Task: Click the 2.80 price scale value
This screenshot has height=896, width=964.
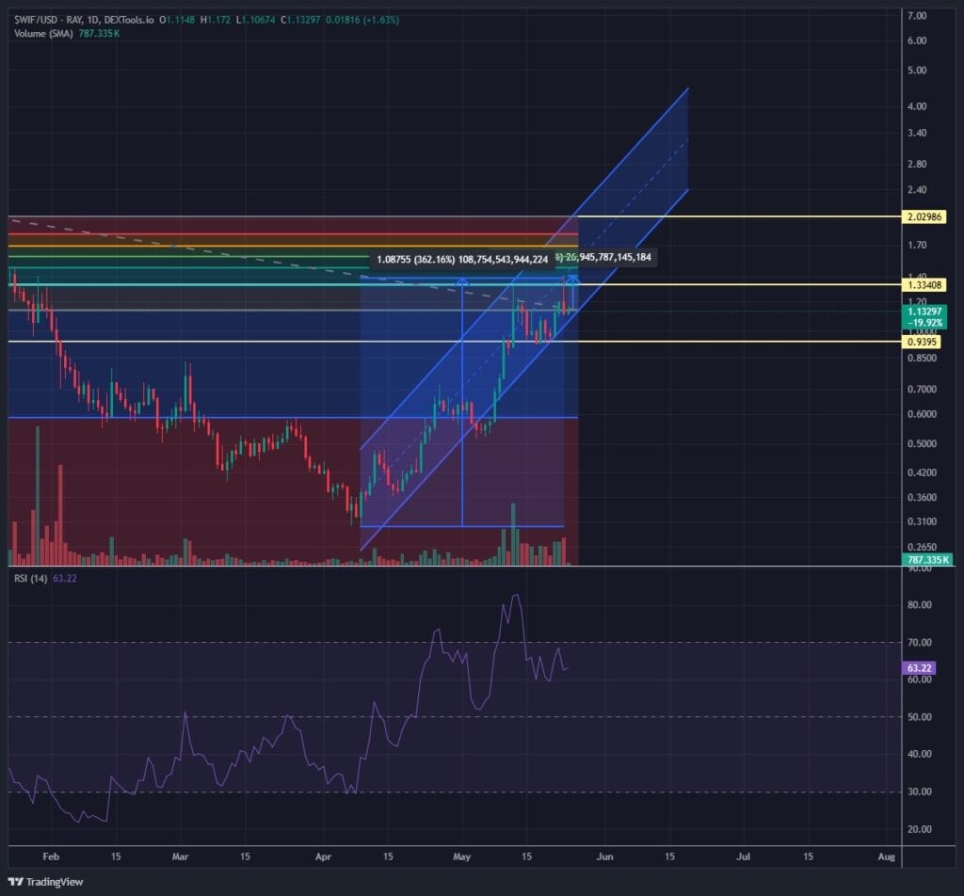Action: tap(917, 164)
